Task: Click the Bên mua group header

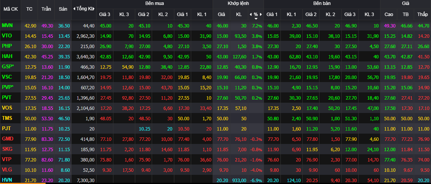Action: pyautogui.click(x=154, y=3)
